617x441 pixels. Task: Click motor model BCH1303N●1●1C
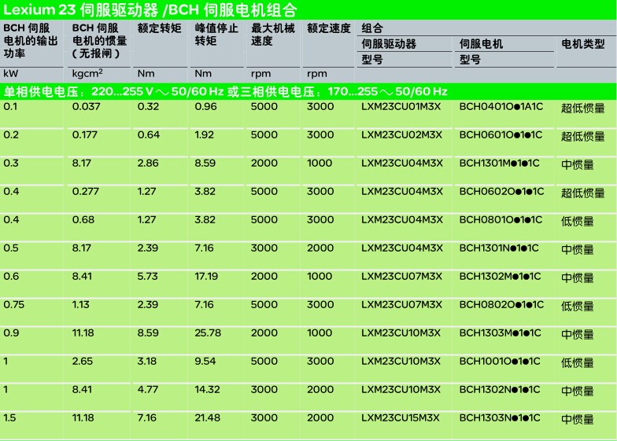point(500,418)
